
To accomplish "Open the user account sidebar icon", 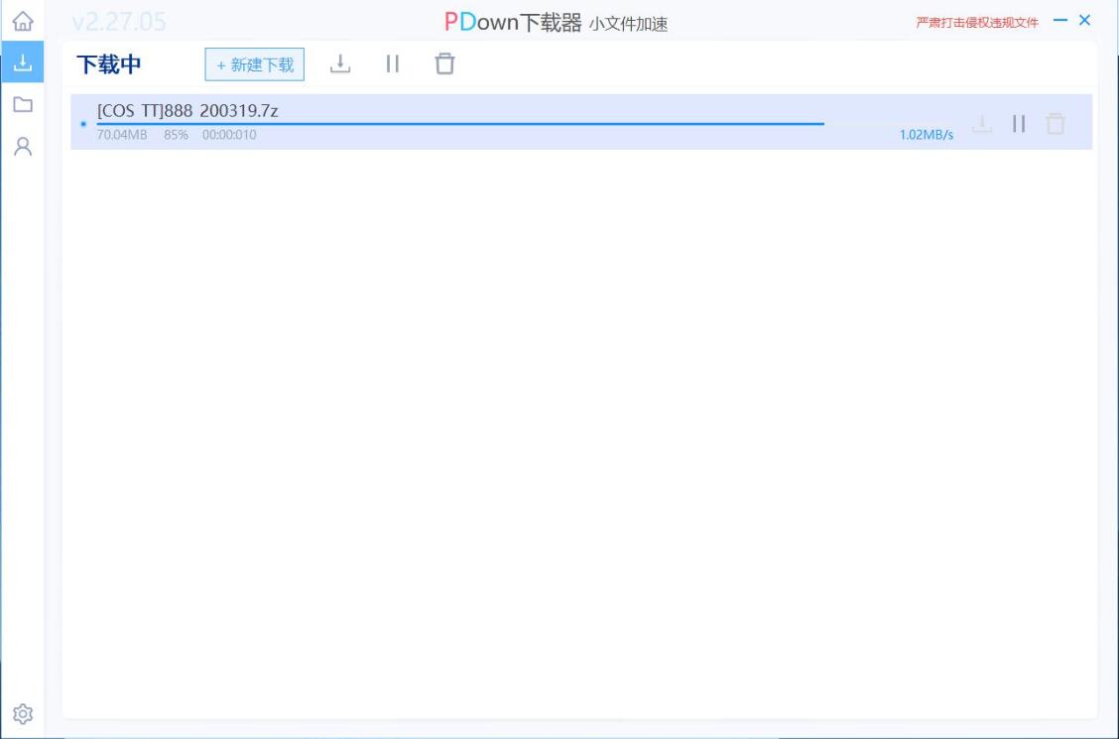I will click(23, 146).
